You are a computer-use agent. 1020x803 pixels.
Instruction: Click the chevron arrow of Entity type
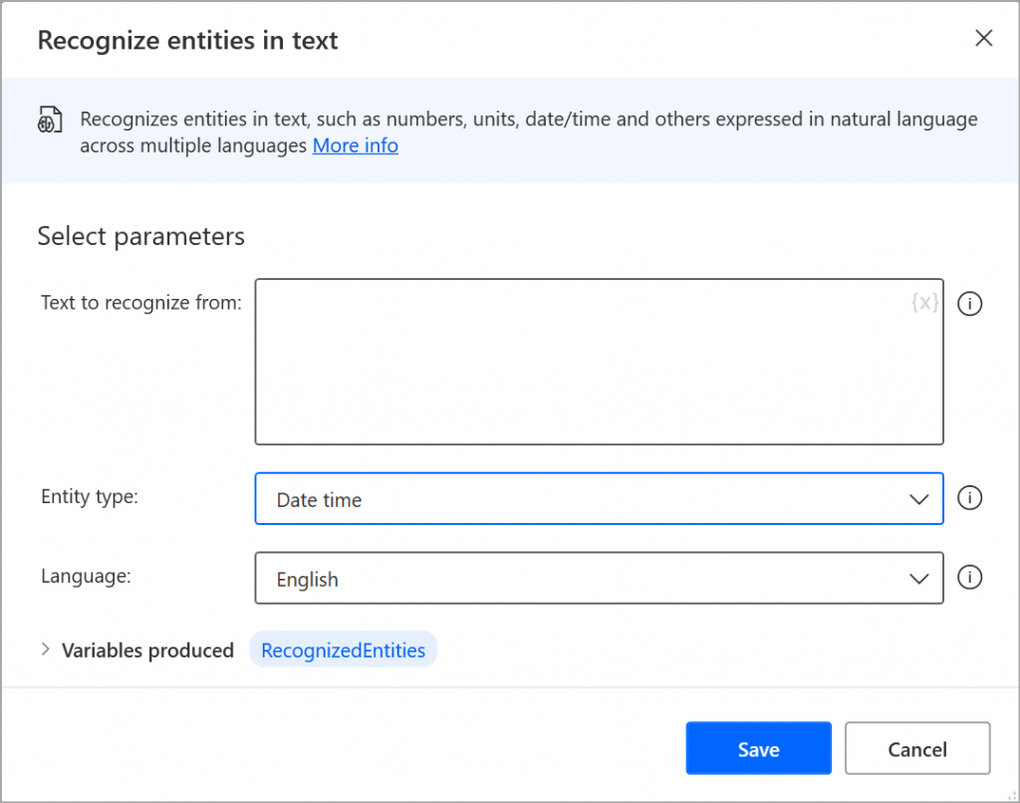click(919, 499)
